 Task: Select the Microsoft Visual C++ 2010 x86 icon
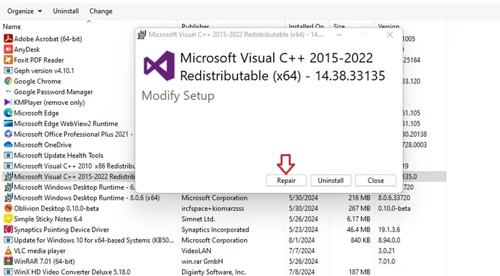8,165
